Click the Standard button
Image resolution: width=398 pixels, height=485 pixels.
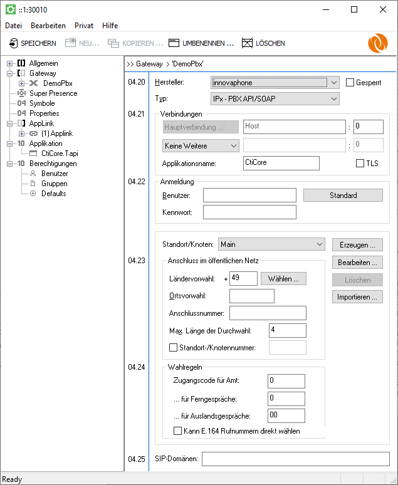(x=343, y=196)
